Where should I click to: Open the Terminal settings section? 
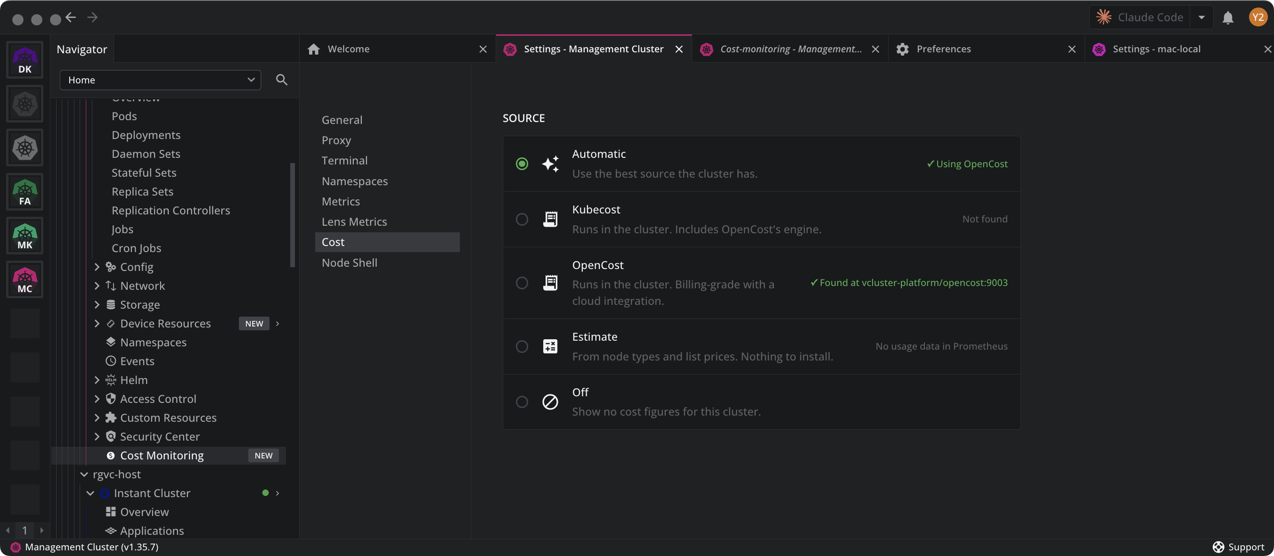(x=387, y=161)
